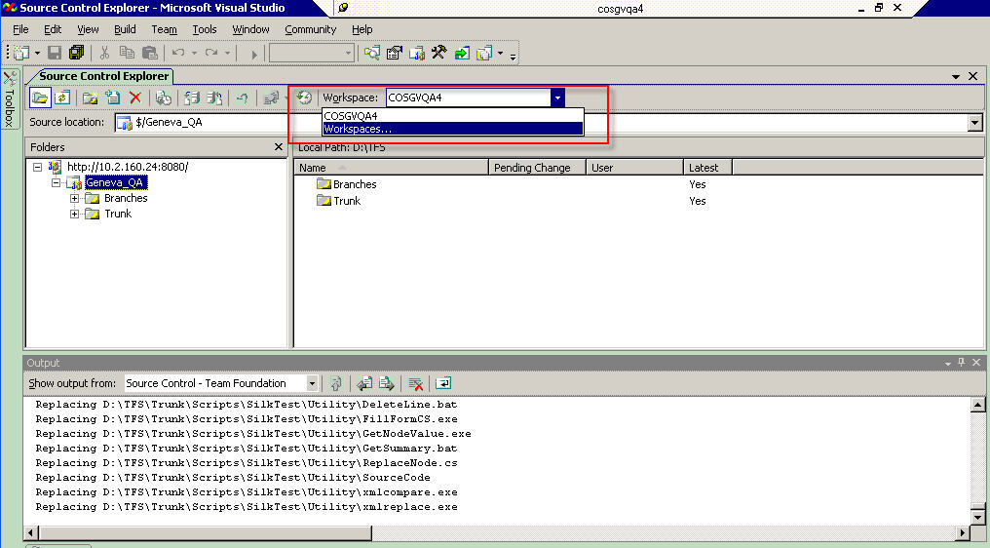Image resolution: width=990 pixels, height=548 pixels.
Task: Open the Team menu
Action: pyautogui.click(x=164, y=29)
